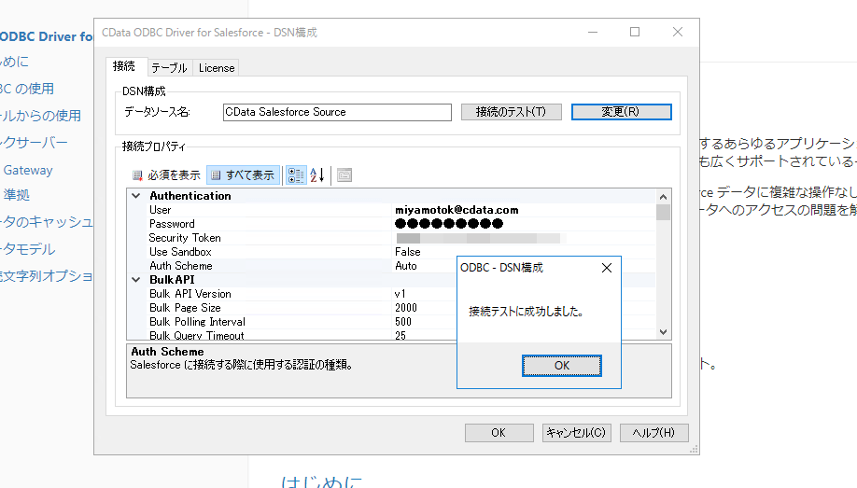Click the Use Sandbox value False
This screenshot has height=488, width=857.
coord(408,252)
